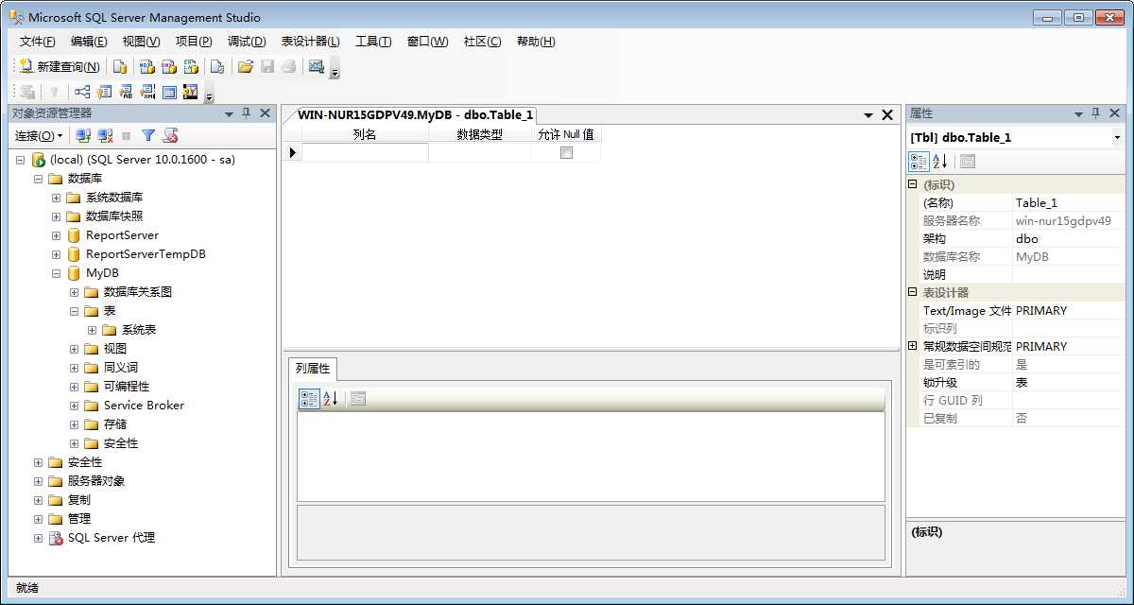Screen dimensions: 1134x605
Task: Click Categorized icon in 属性 panel
Action: pyautogui.click(x=919, y=162)
